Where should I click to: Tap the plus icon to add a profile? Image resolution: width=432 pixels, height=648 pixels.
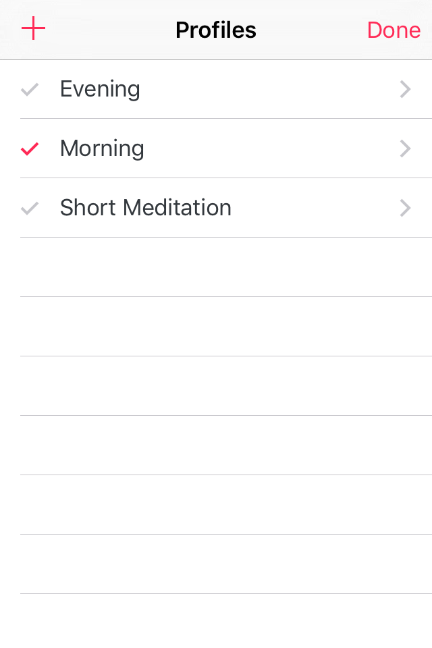tap(33, 28)
